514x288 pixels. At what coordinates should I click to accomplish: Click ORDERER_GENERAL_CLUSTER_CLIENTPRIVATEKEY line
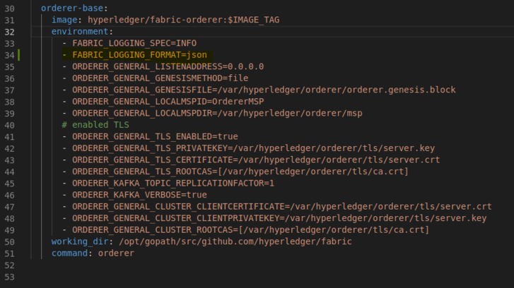point(279,218)
